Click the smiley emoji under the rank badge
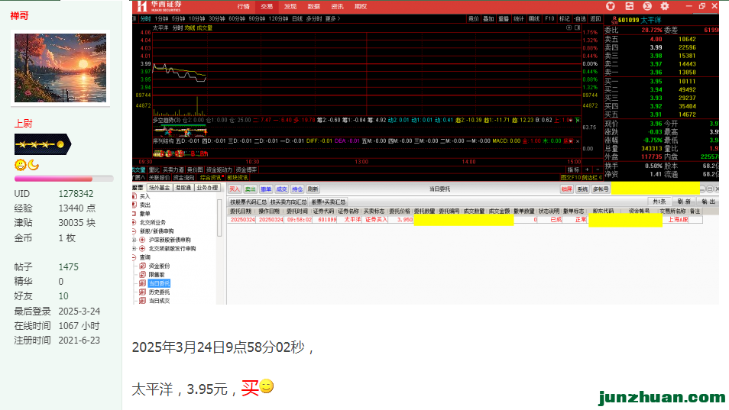729x410 pixels. tap(20, 165)
